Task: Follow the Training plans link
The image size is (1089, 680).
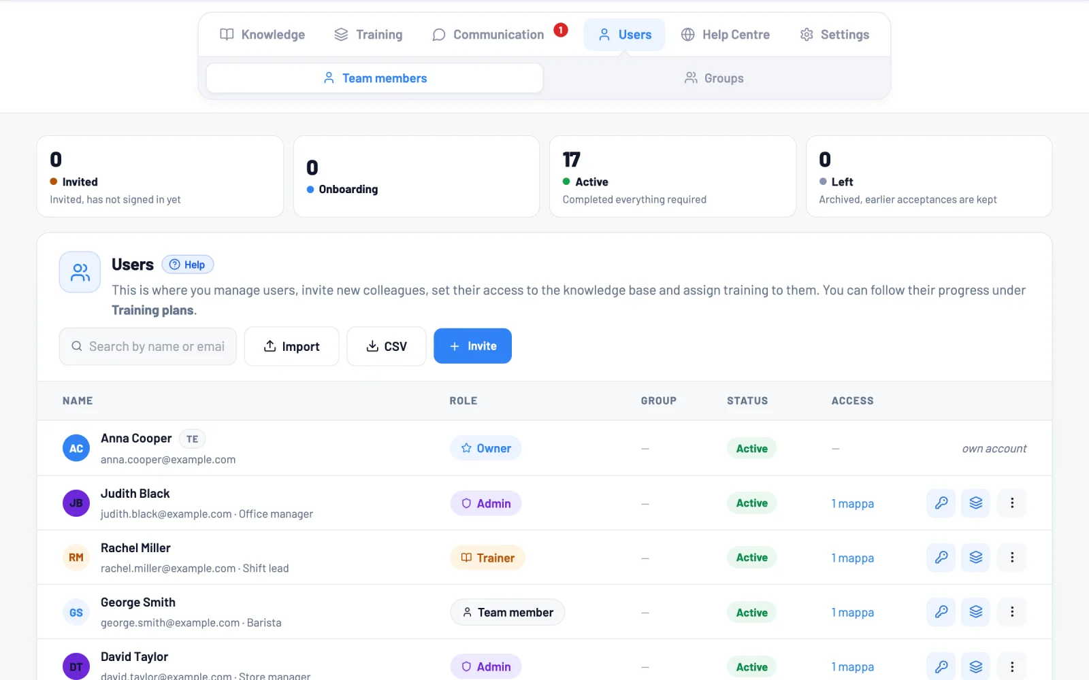Action: 153,310
